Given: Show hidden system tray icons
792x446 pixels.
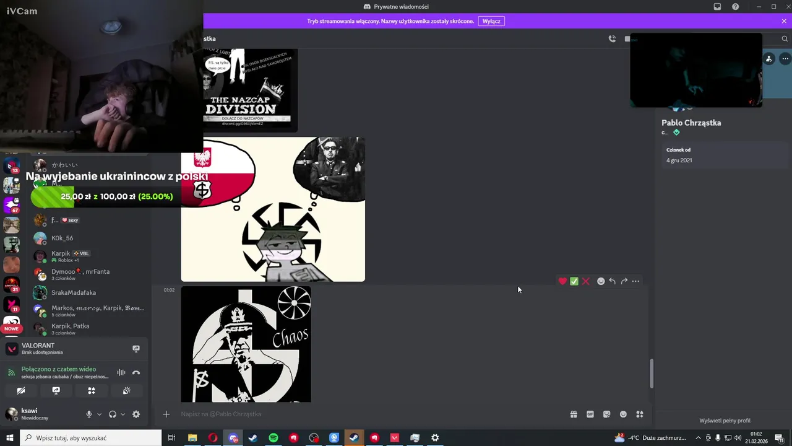Looking at the screenshot, I should [x=698, y=438].
